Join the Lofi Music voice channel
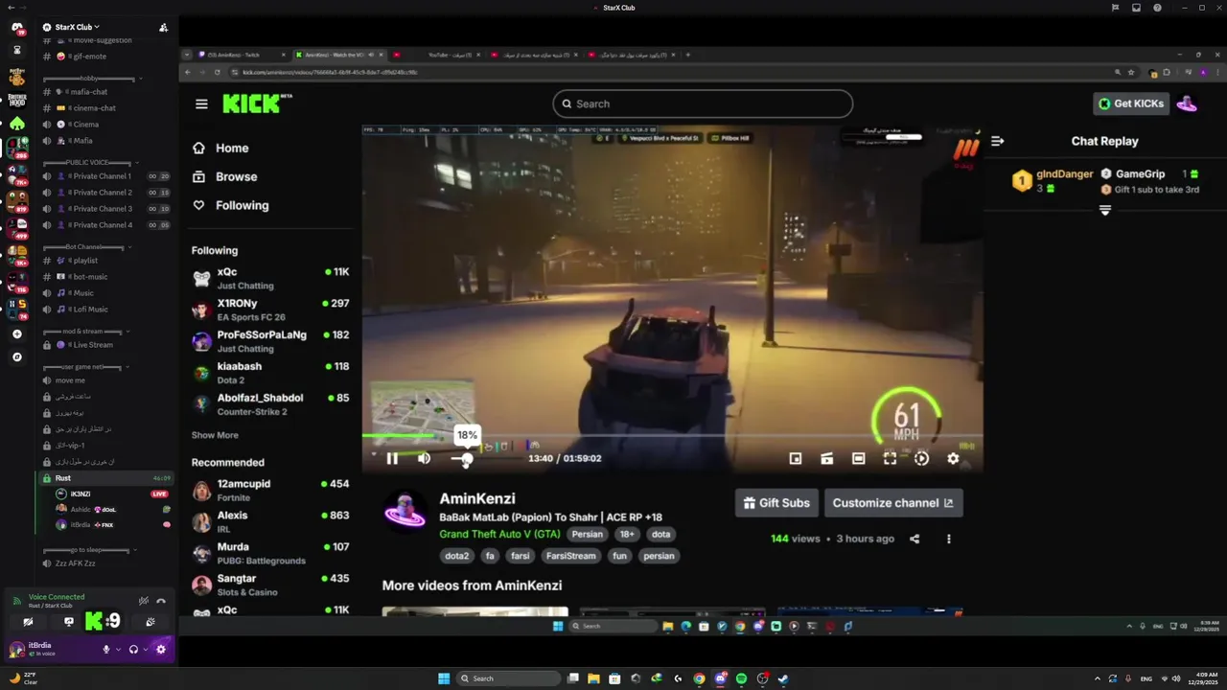This screenshot has width=1227, height=690. [x=105, y=310]
